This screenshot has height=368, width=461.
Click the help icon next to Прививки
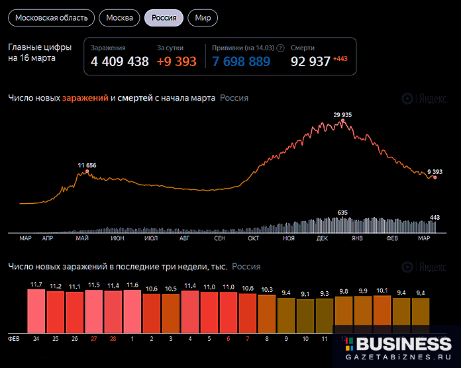(x=281, y=48)
